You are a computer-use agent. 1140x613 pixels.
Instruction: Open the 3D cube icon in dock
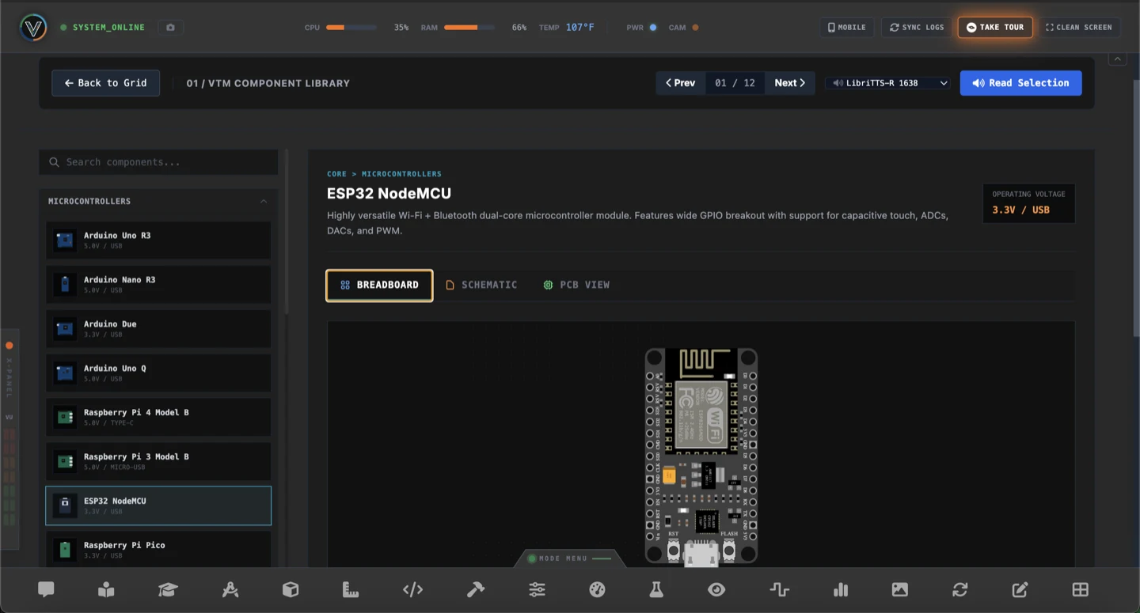(291, 589)
